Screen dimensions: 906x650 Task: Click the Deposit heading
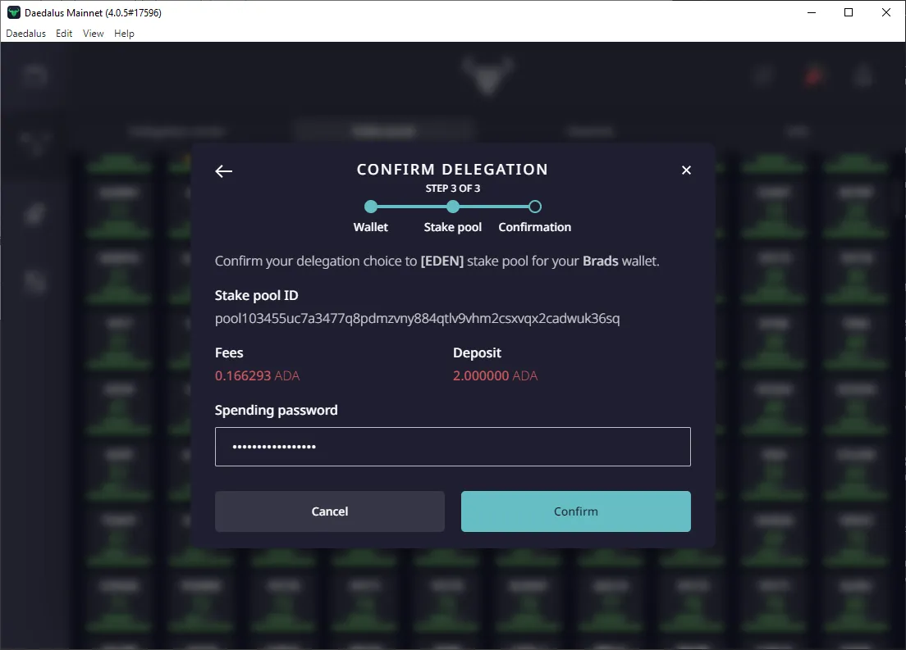point(477,352)
